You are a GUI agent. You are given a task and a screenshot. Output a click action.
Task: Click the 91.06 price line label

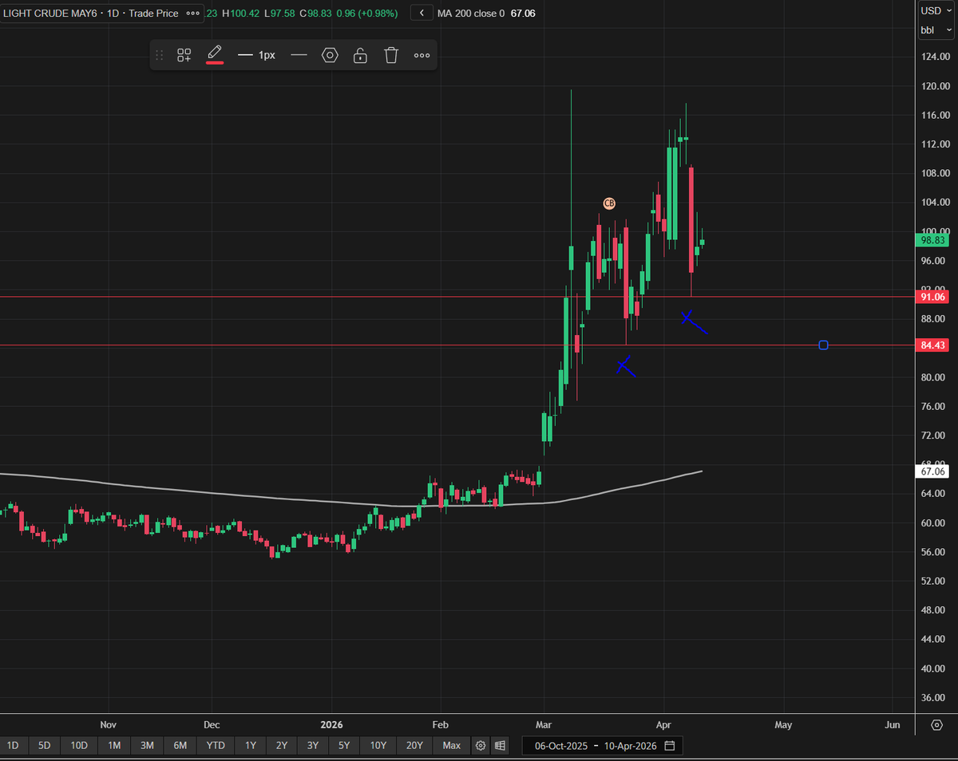coord(933,297)
